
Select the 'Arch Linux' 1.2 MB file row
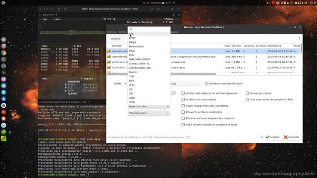click(x=204, y=62)
